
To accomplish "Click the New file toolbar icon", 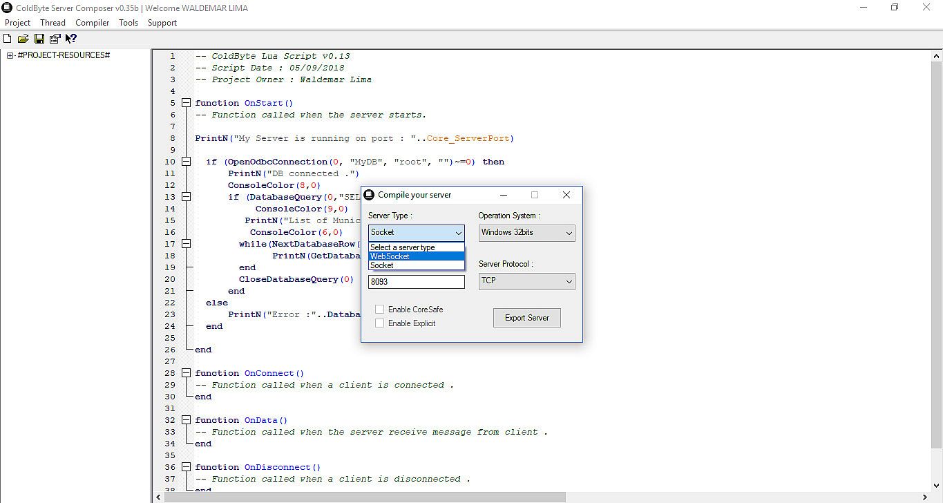I will [8, 39].
